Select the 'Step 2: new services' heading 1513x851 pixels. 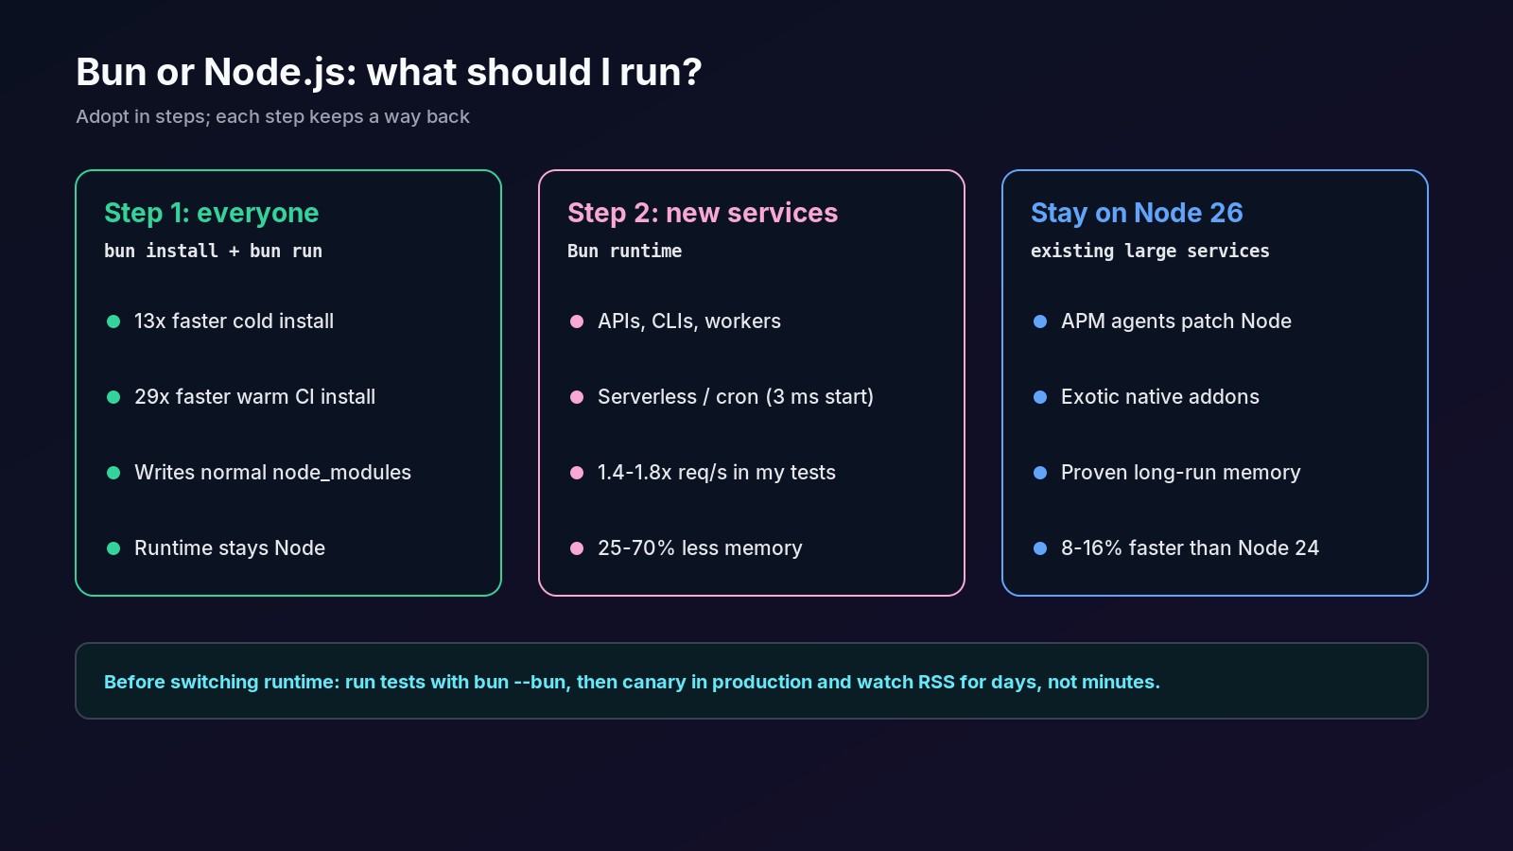click(x=703, y=213)
